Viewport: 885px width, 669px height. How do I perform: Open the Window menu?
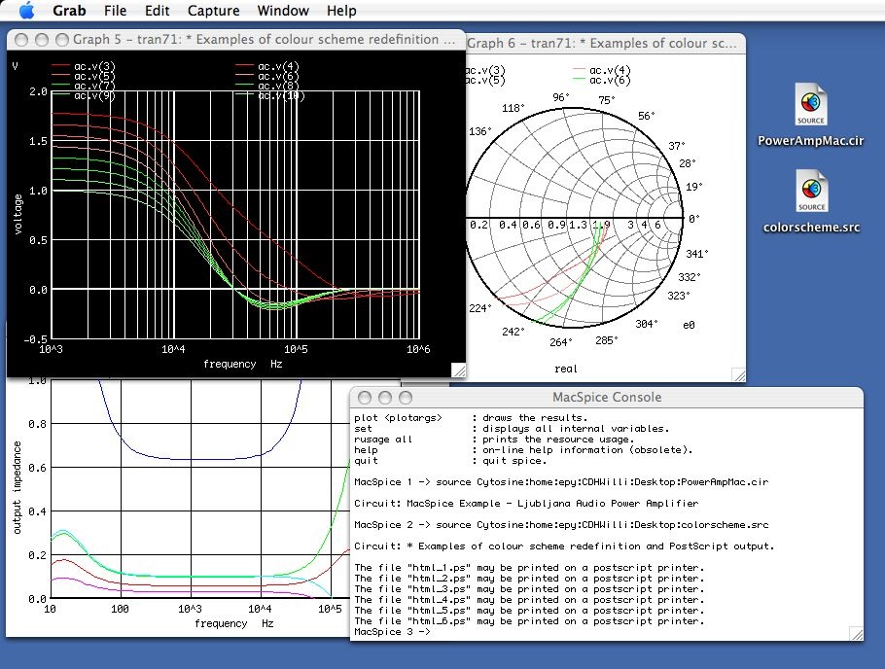[x=283, y=11]
